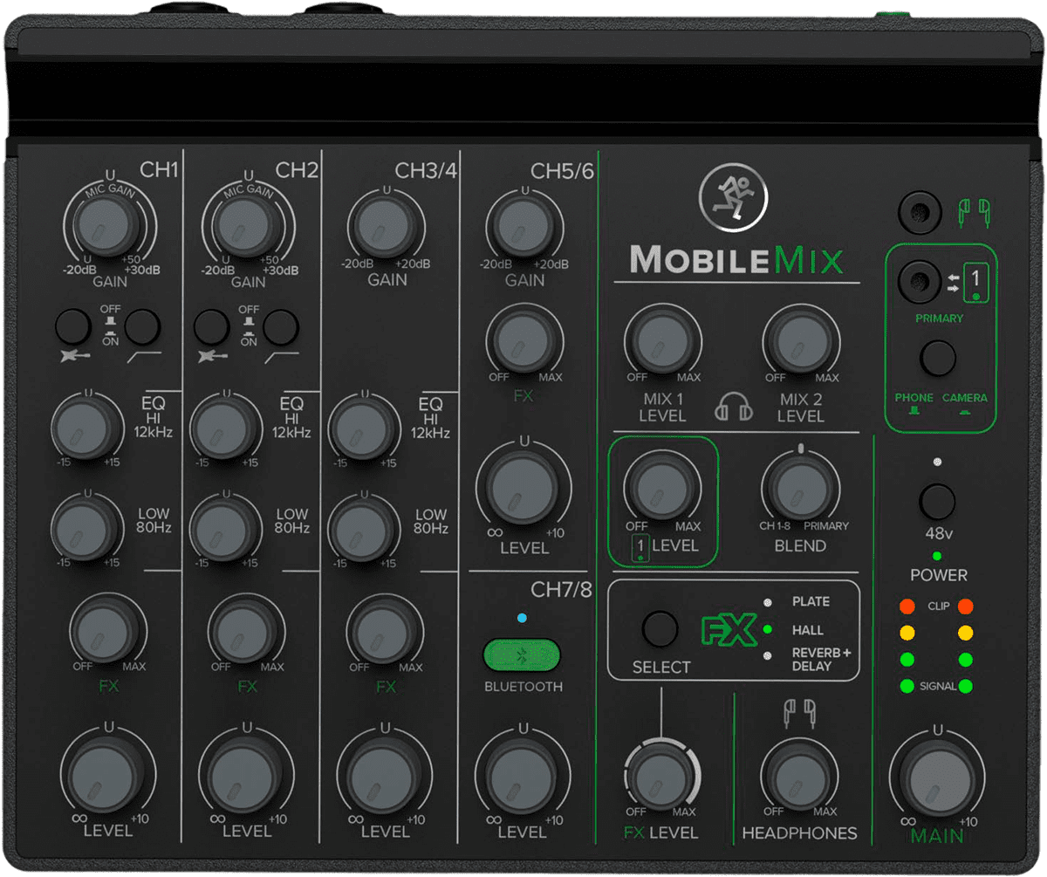This screenshot has height=877, width=1047.
Task: Adjust the CH3/4 FX send knob
Action: click(x=385, y=632)
